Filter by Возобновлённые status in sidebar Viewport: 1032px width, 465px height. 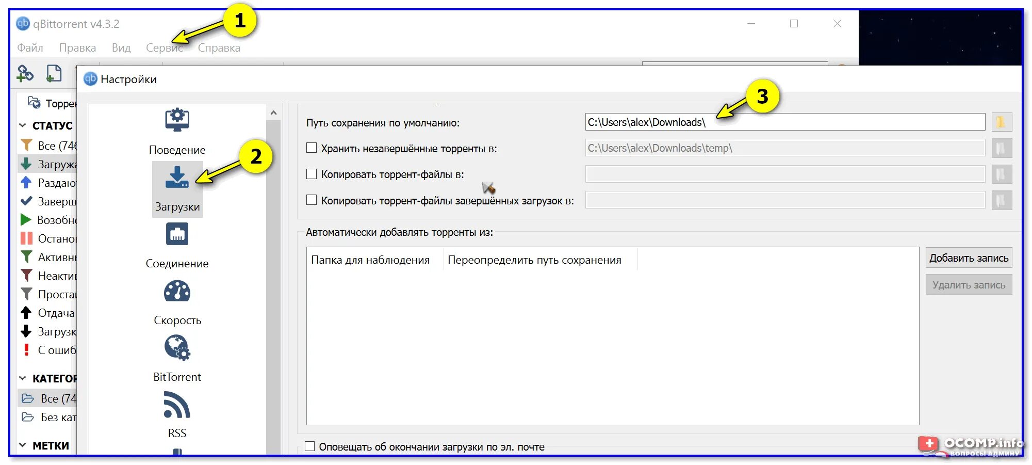48,220
